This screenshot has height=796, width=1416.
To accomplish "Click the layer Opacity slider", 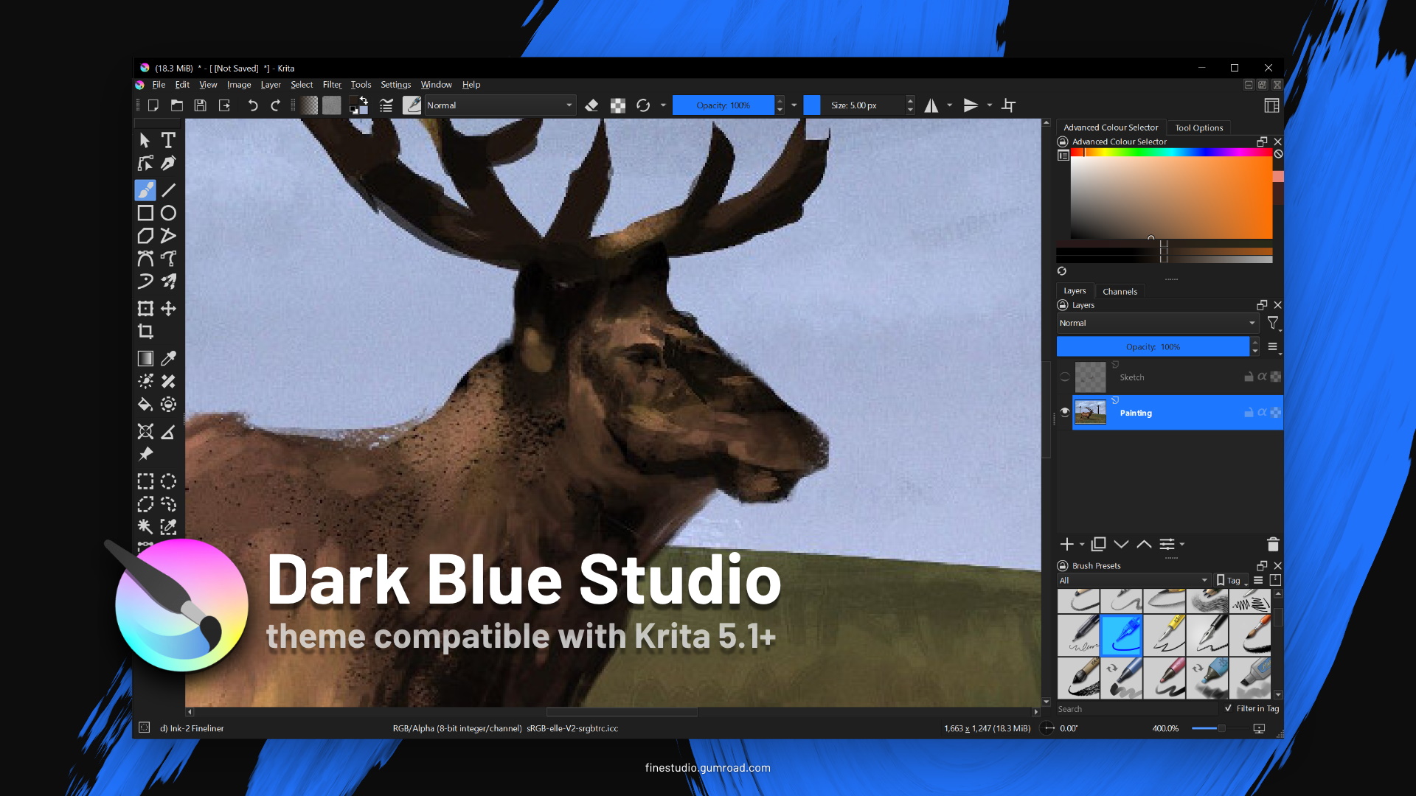I will click(1152, 346).
